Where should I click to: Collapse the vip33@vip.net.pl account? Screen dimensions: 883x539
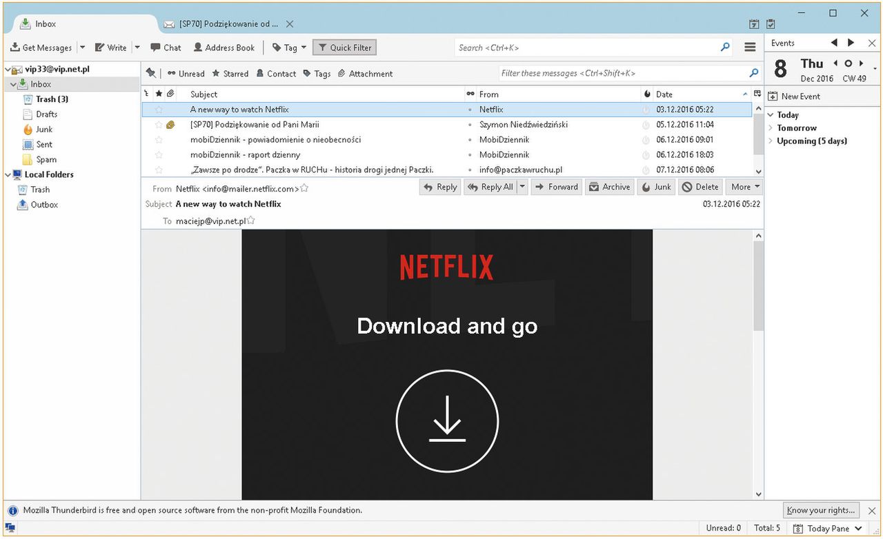click(8, 69)
